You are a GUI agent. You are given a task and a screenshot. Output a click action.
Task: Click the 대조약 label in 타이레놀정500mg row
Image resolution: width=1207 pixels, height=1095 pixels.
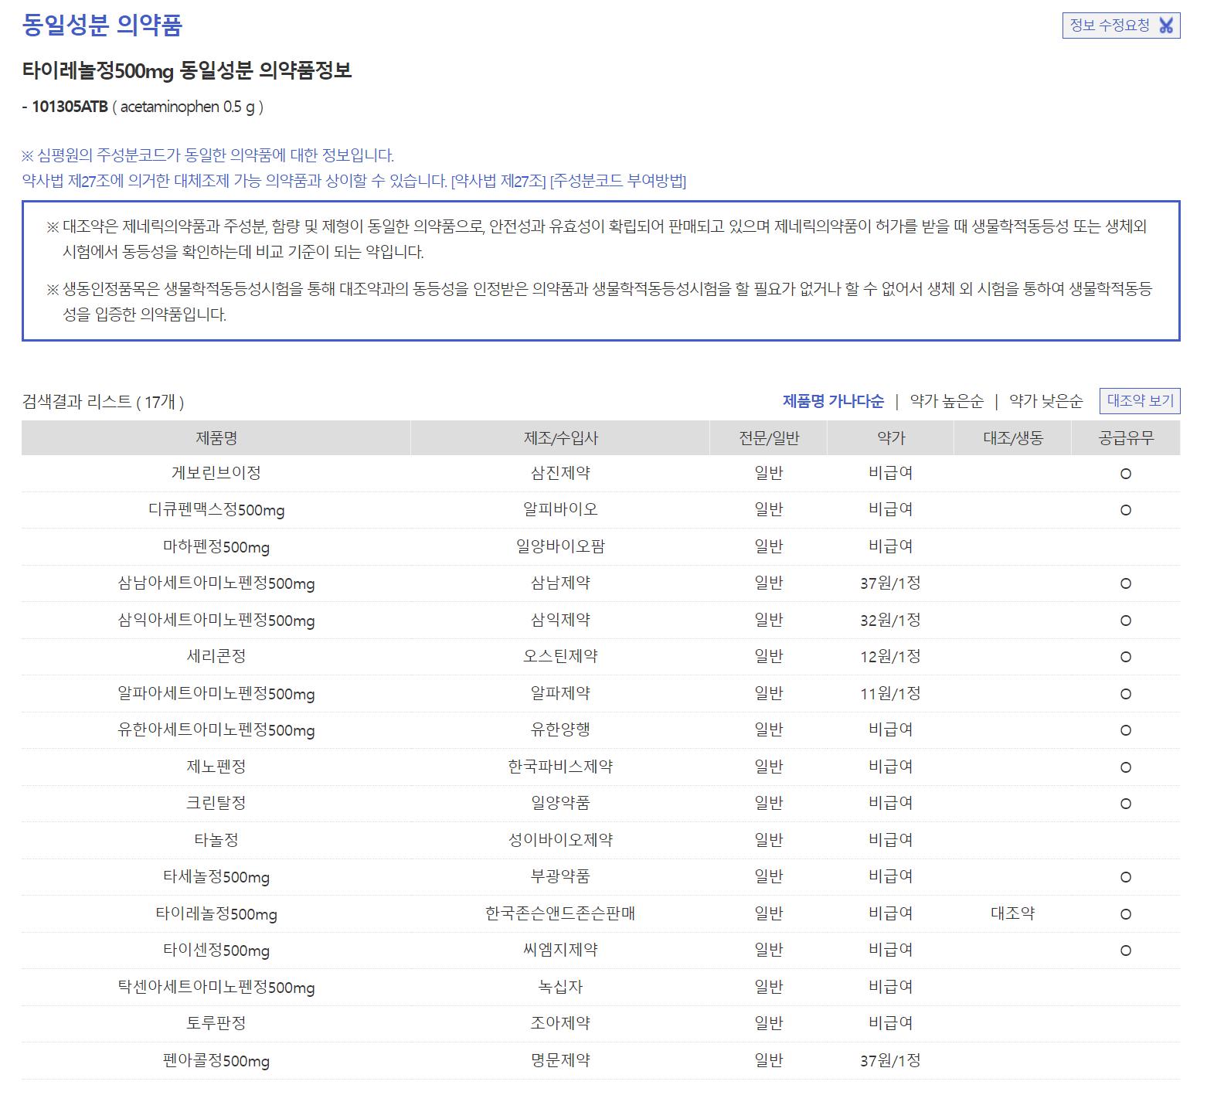coord(1013,913)
